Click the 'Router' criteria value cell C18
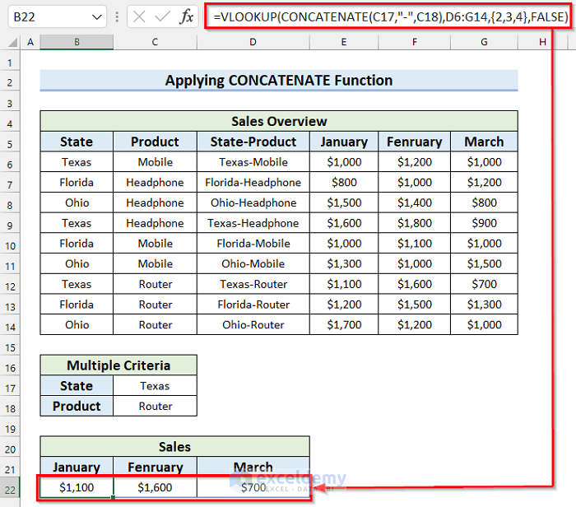Screen dimensions: 576x507 click(155, 406)
